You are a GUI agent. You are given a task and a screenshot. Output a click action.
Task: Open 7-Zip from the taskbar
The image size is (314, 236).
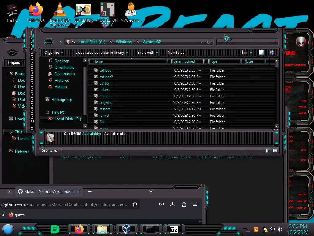click(174, 229)
